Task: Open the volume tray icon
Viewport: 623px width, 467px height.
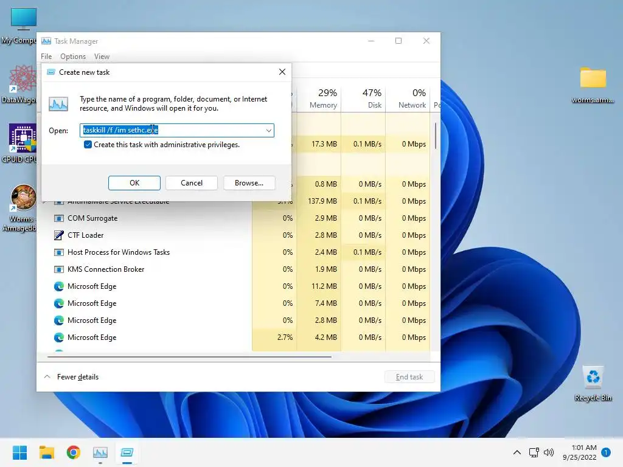Action: pyautogui.click(x=549, y=452)
